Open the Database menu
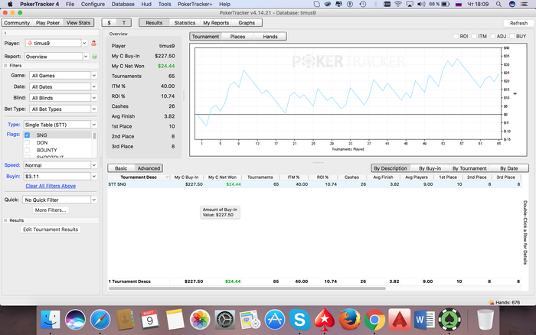This screenshot has width=536, height=335. [123, 4]
